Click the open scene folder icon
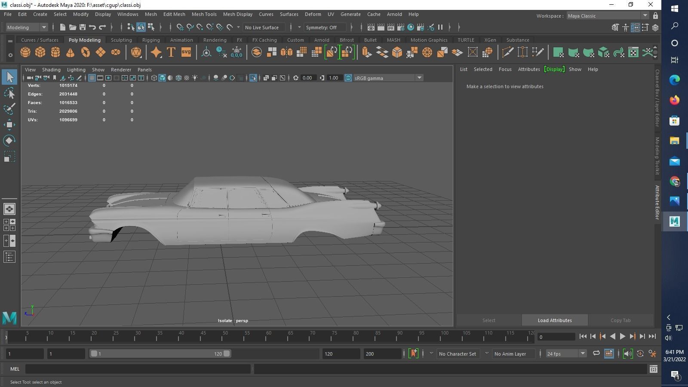Image resolution: width=688 pixels, height=387 pixels. click(x=73, y=28)
